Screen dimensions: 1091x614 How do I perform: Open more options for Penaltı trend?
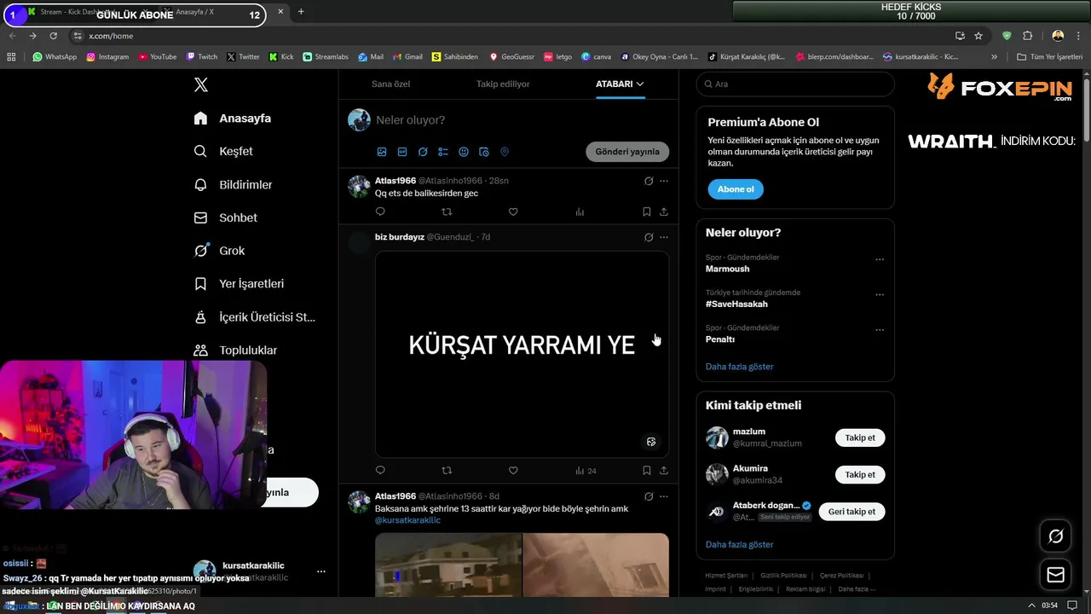[x=880, y=330]
